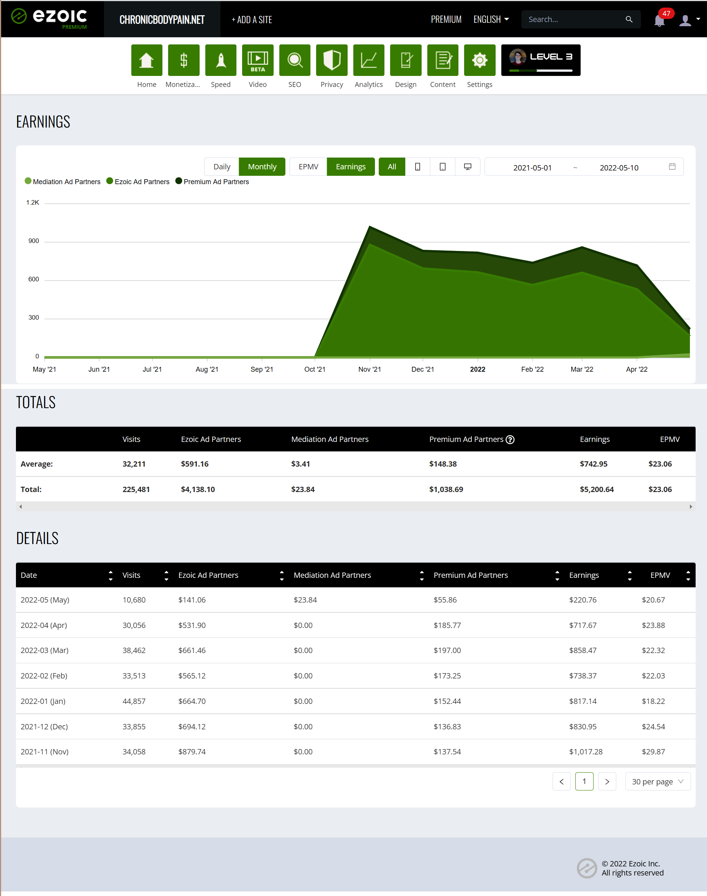This screenshot has width=707, height=896.
Task: Toggle Ezoic Ad Partners legend series
Action: [138, 182]
